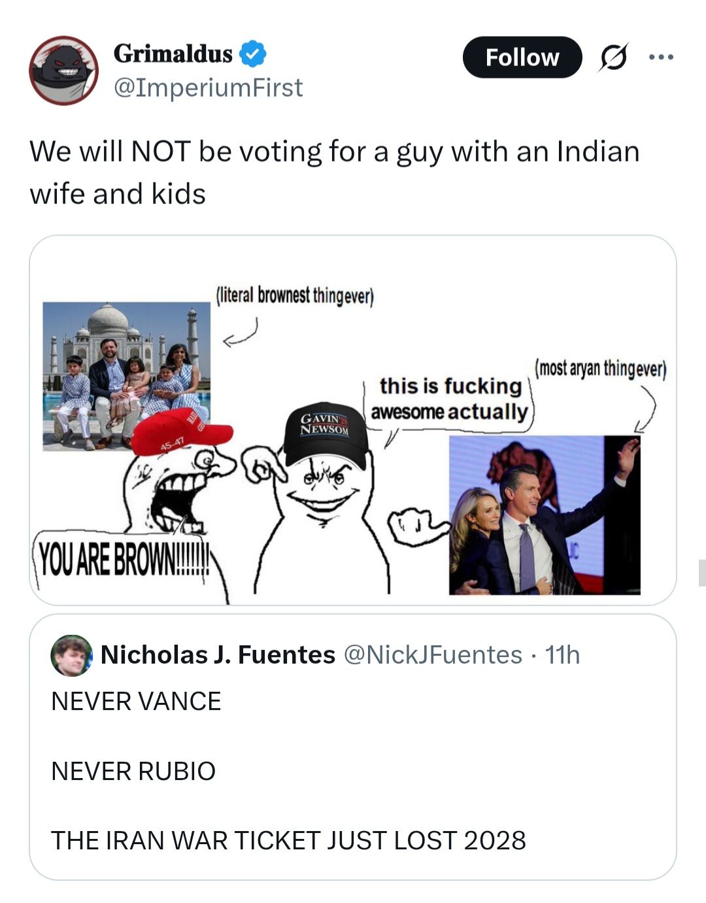Click the quoted post's final line mentioning 2028
706x903 pixels.
click(288, 840)
